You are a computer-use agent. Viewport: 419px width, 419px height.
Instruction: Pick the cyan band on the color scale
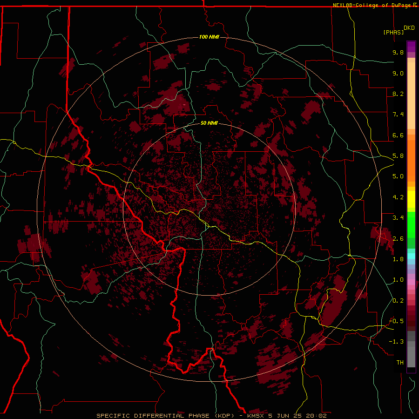coord(411,256)
